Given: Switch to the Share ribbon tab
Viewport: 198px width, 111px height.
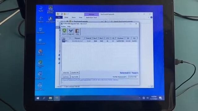Looking at the screenshot, I should pyautogui.click(x=74, y=17).
